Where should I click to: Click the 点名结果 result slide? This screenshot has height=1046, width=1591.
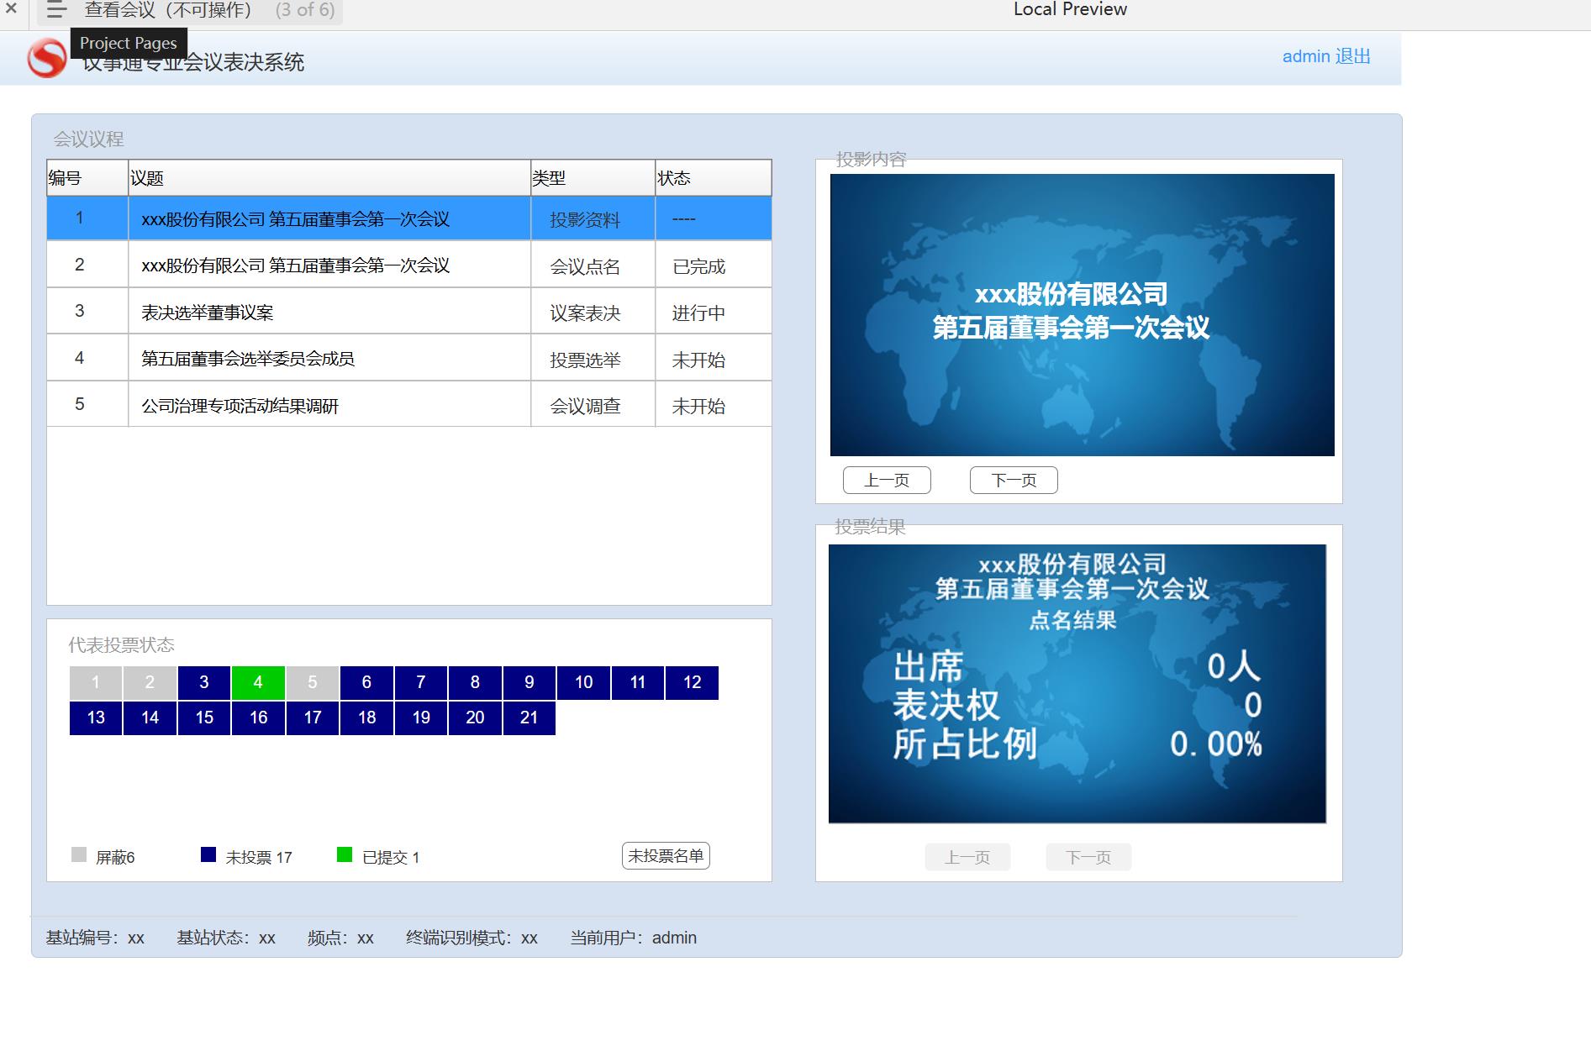(x=1077, y=684)
